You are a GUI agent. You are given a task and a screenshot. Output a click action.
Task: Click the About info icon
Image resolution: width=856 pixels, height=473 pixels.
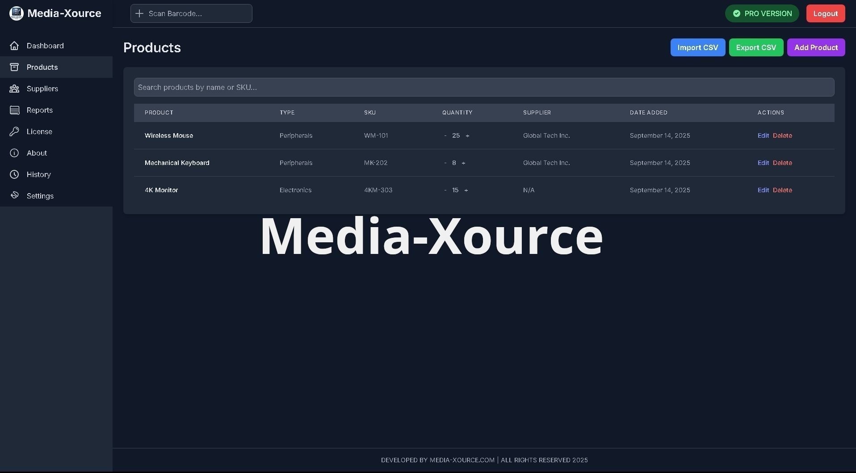point(14,153)
